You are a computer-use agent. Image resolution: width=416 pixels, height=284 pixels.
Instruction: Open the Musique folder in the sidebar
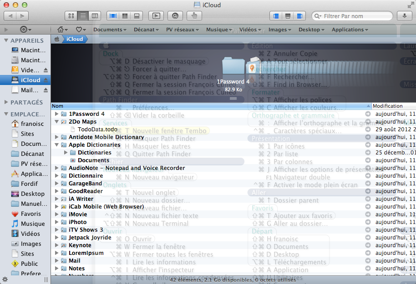pyautogui.click(x=28, y=224)
